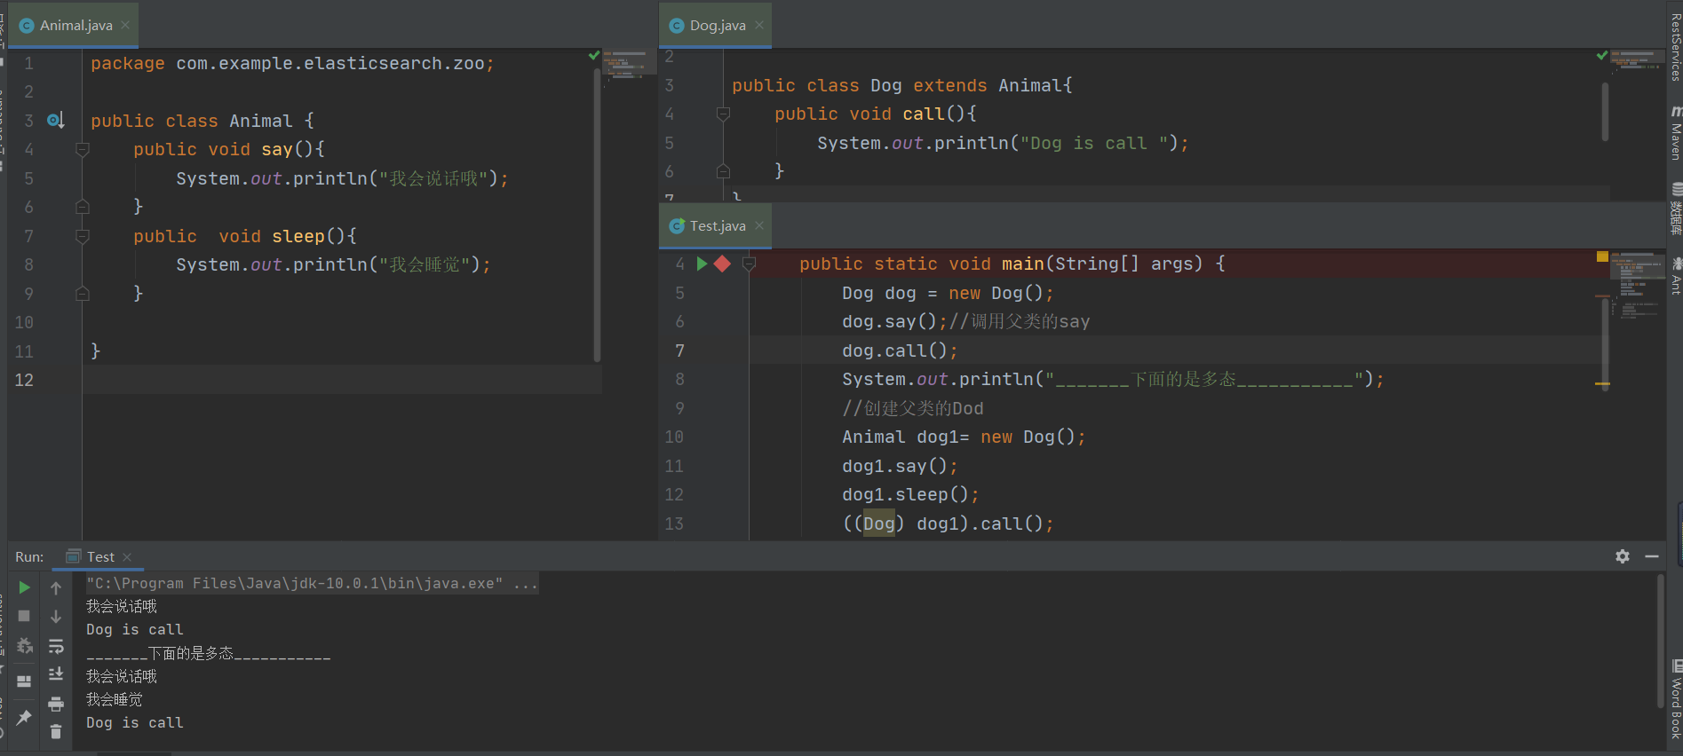Open the Maven tool window
The height and width of the screenshot is (756, 1683).
(1675, 132)
